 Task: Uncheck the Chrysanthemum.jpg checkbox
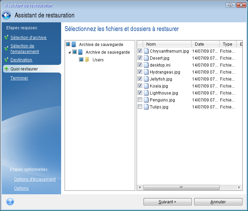tap(140, 51)
